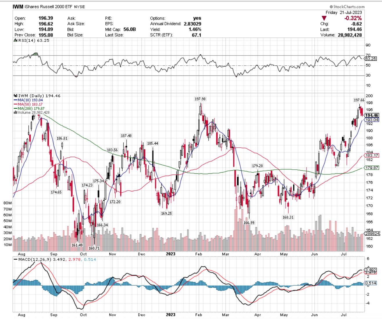
Task: Click the 174.65 price annotation
Action: [56, 192]
